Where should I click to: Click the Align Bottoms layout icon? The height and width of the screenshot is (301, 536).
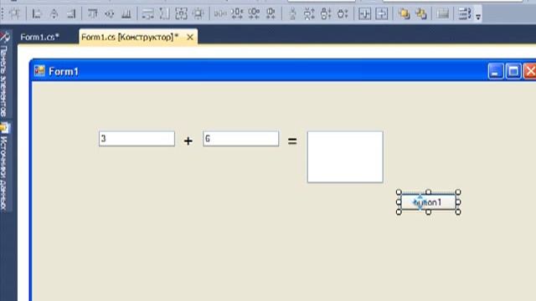click(126, 13)
